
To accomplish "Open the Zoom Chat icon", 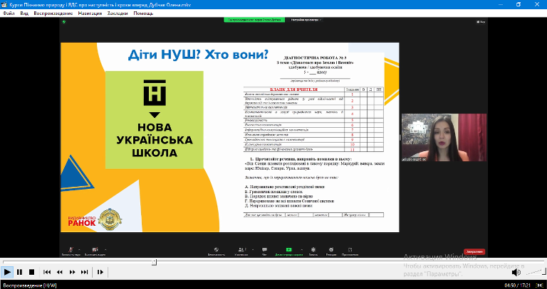I will pos(264,250).
